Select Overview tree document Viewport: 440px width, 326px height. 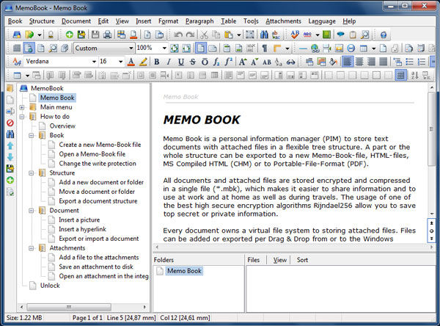(62, 126)
